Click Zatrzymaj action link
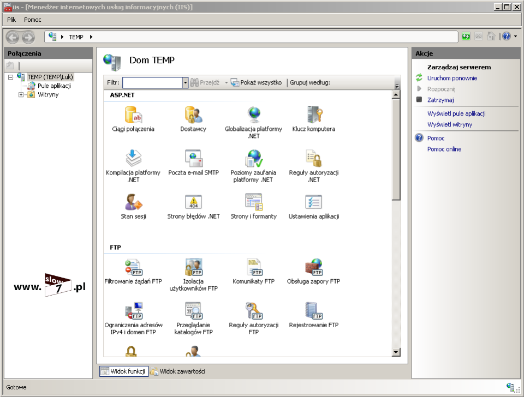This screenshot has height=397, width=524. 440,100
